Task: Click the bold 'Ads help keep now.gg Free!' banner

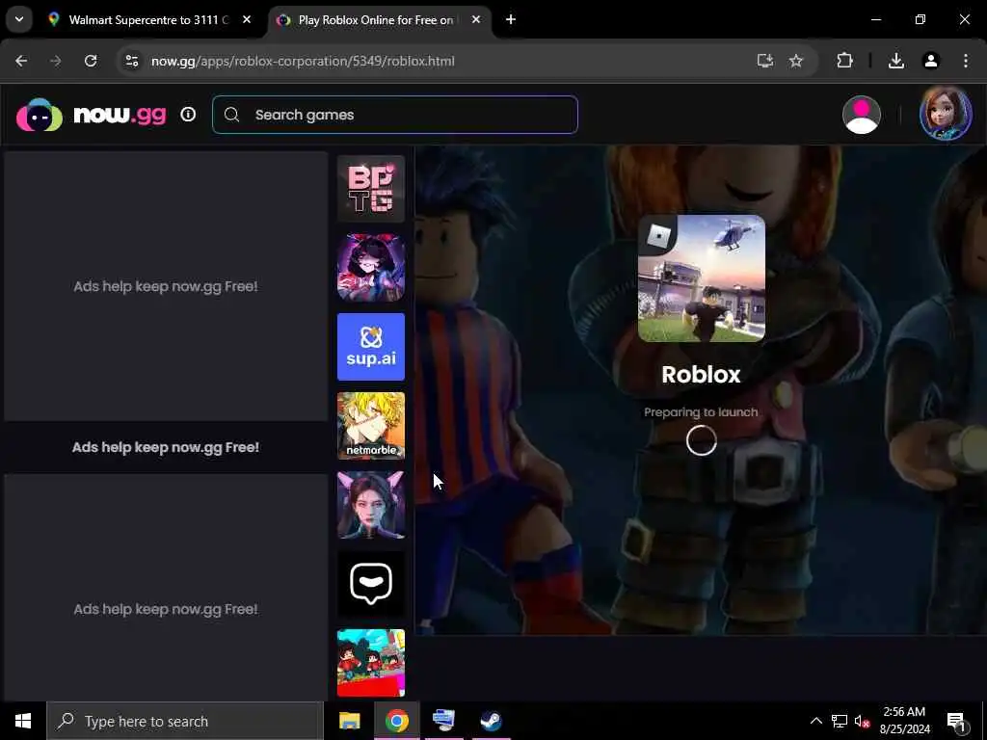Action: (x=166, y=447)
